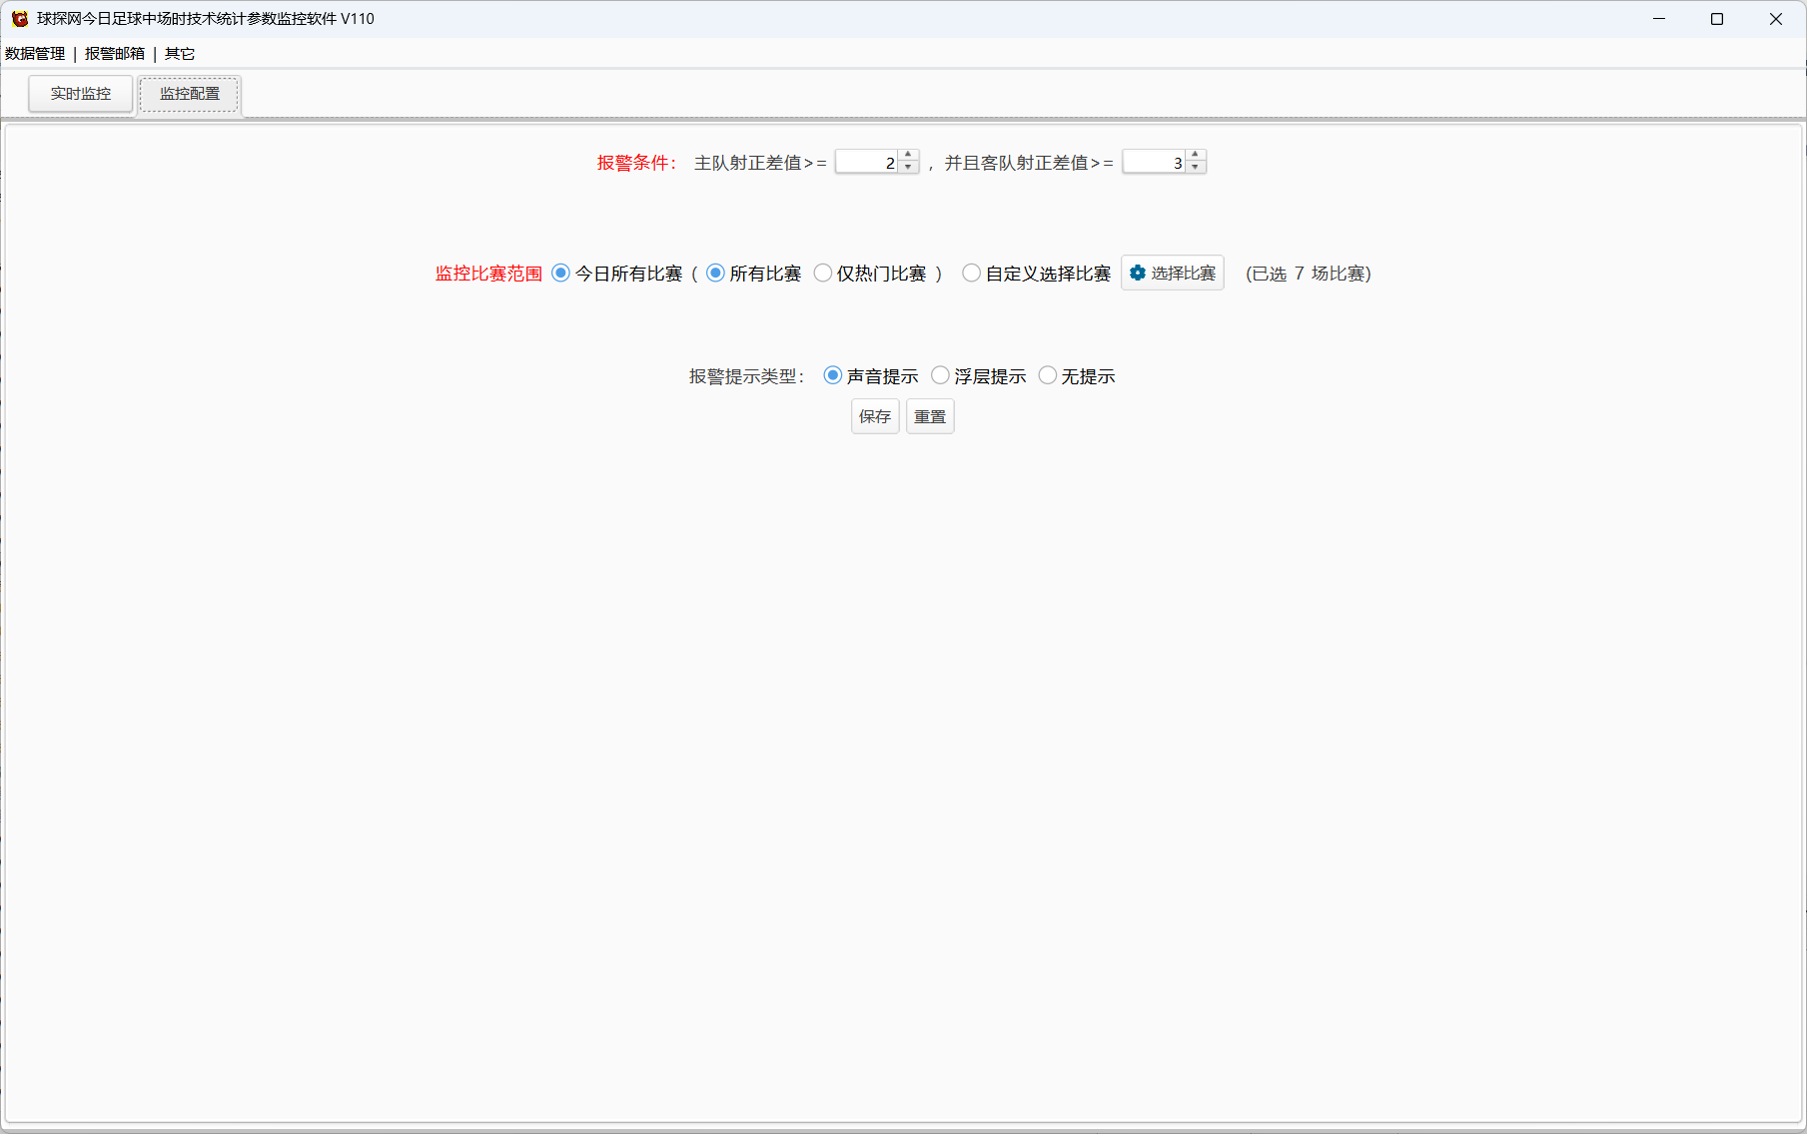Viewport: 1807px width, 1134px height.
Task: Click the 监控比赛范围 label
Action: pos(488,274)
